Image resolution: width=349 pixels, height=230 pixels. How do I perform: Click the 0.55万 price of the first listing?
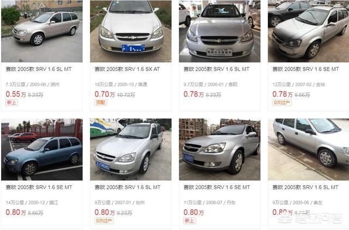click(16, 94)
